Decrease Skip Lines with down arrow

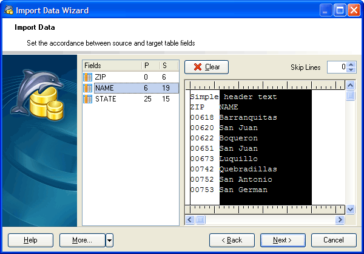click(x=351, y=70)
